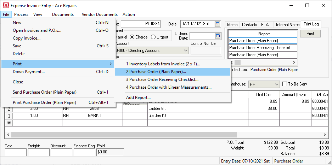Select the Urgent radio button

tap(153, 37)
